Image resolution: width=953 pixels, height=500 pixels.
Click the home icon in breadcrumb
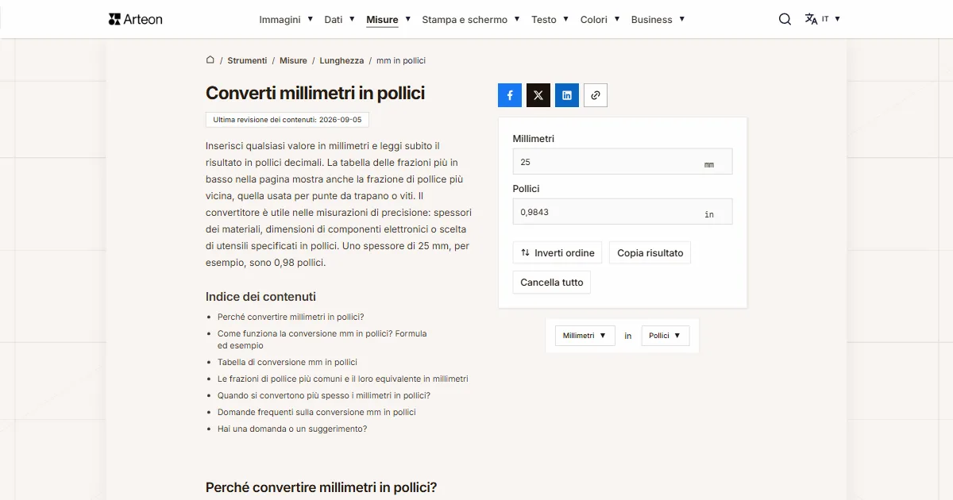210,60
